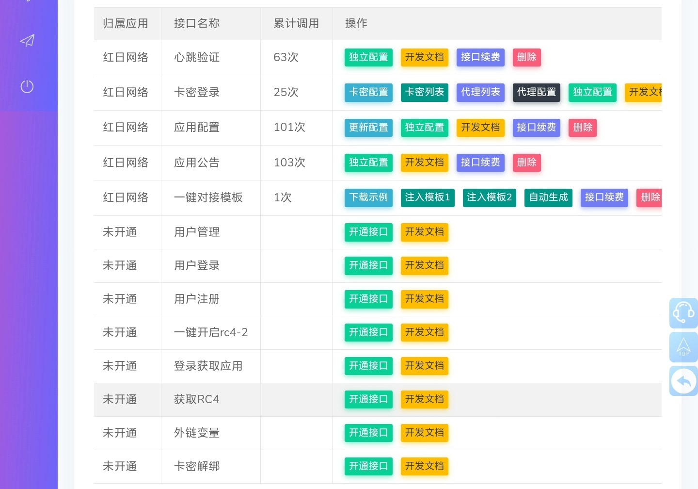Click the power logout icon in sidebar
The height and width of the screenshot is (489, 698).
(x=27, y=86)
